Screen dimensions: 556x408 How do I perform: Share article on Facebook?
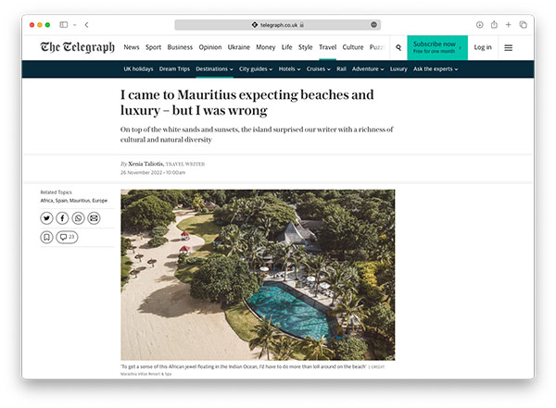[x=62, y=218]
